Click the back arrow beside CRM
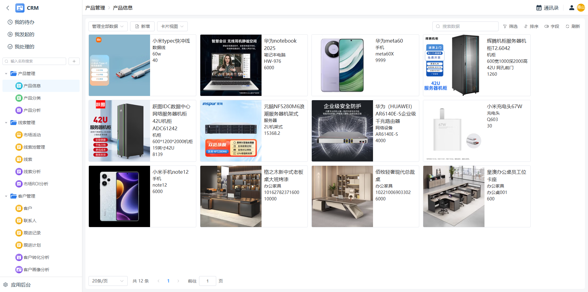588x292 pixels. pos(8,8)
